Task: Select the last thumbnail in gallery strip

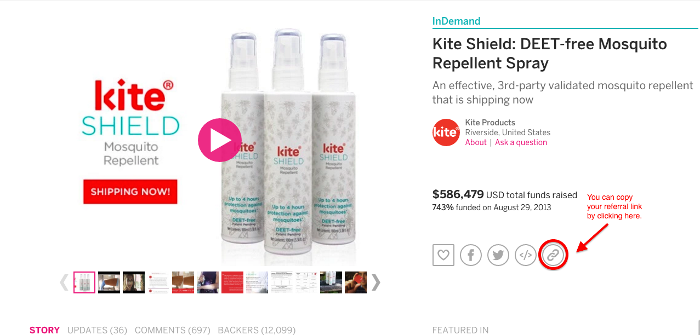Action: pos(356,282)
